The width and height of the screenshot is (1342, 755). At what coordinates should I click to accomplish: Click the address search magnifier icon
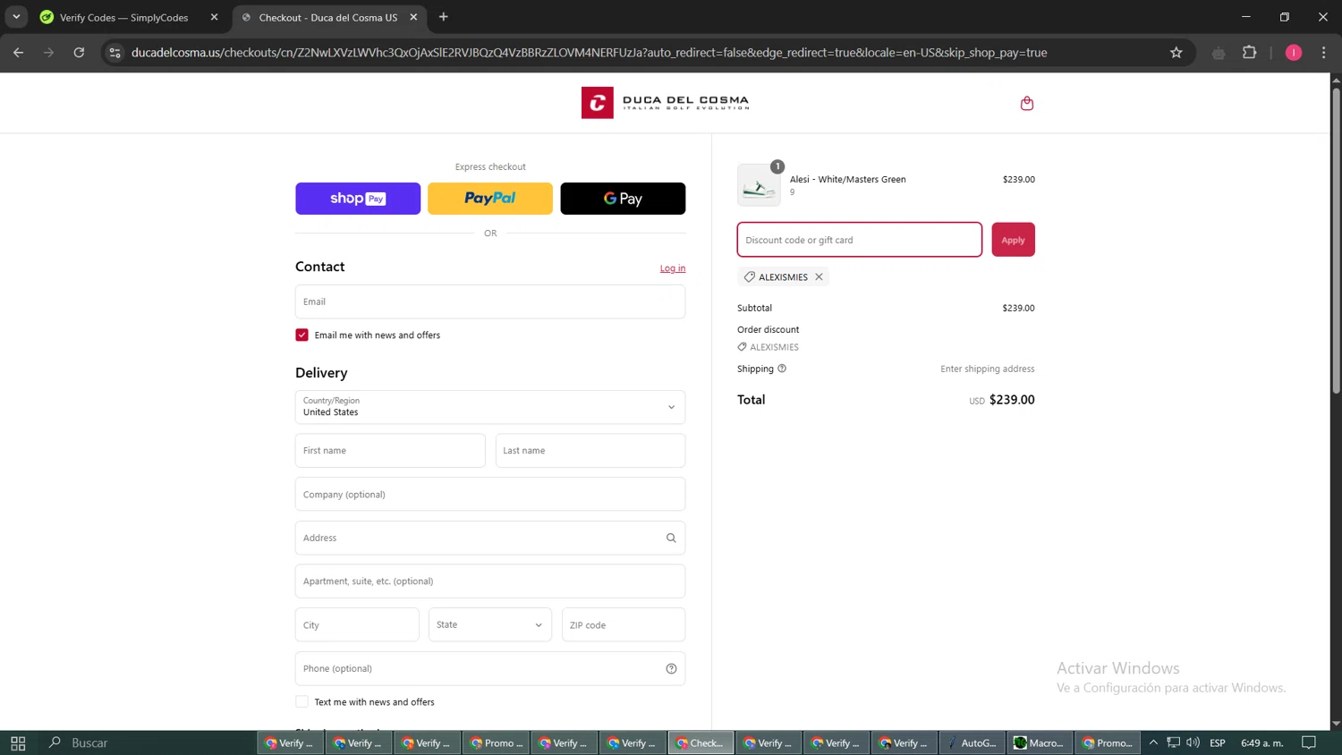coord(671,538)
